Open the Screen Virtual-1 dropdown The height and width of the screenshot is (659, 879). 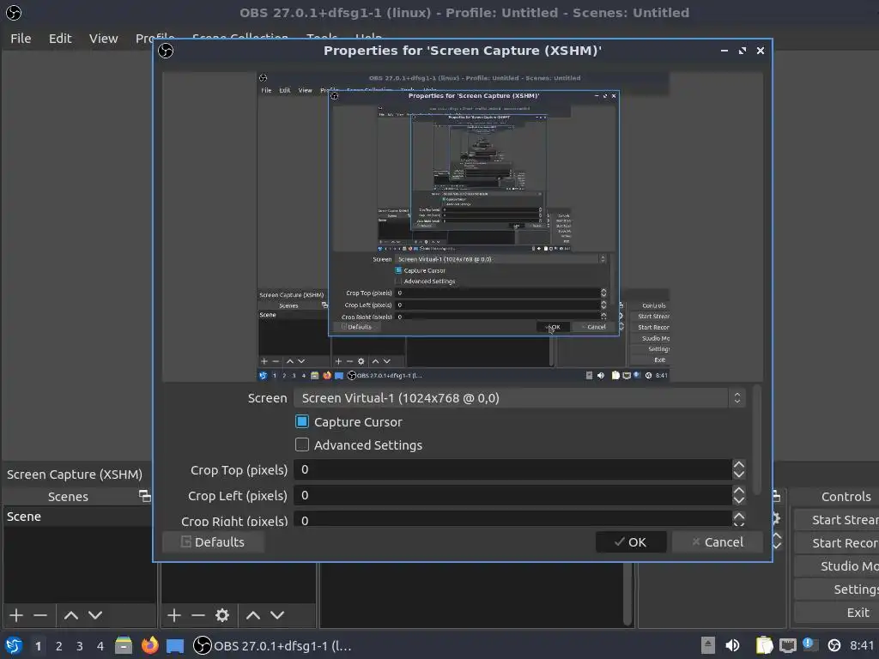pos(519,398)
